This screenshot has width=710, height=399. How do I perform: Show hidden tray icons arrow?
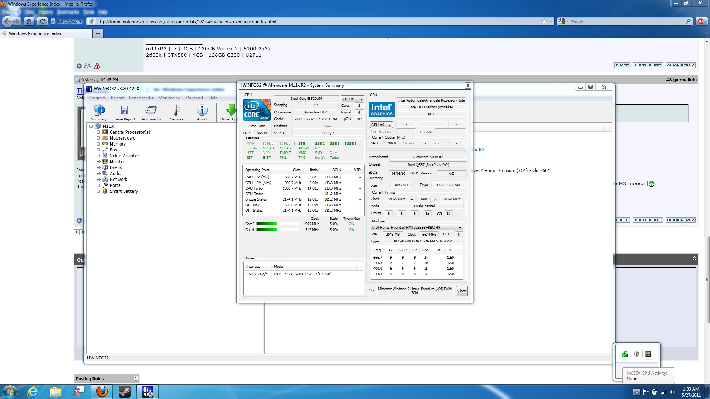tap(637, 392)
